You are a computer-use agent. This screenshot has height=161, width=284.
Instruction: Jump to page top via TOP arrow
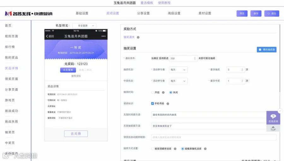[x=273, y=128]
